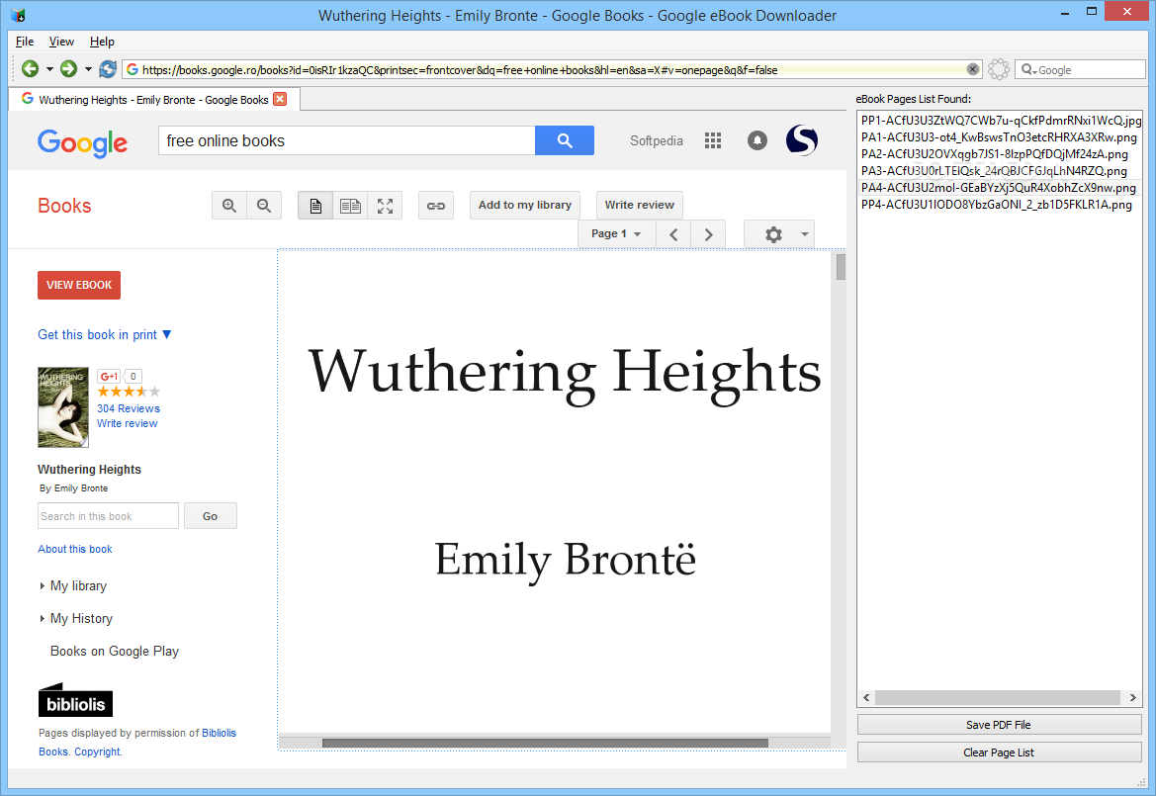Open the settings gear dropdown

click(779, 234)
